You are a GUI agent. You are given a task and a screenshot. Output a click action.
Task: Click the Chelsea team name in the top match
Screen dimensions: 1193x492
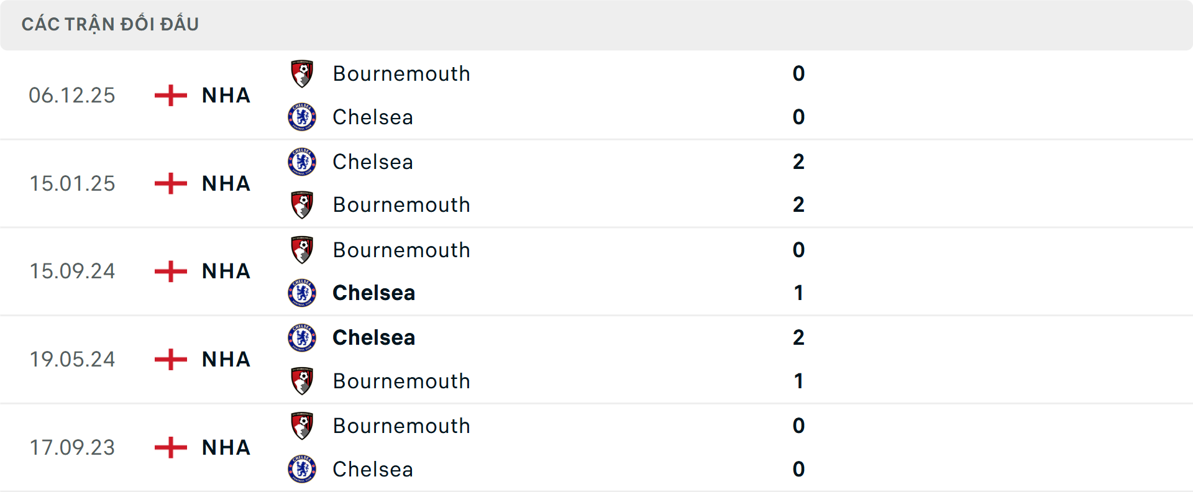372,117
